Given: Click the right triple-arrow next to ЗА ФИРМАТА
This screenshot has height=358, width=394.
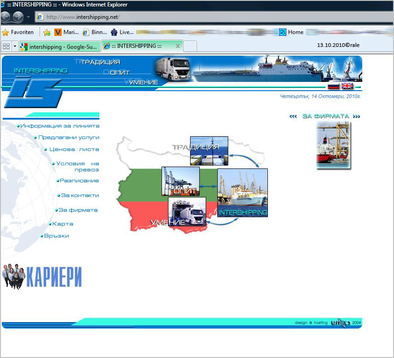Looking at the screenshot, I should [356, 116].
